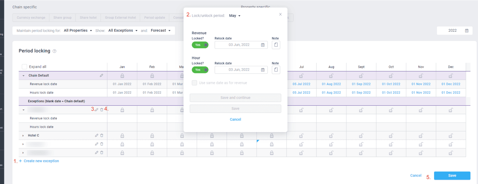Check the Expand all checkbox
478x184 pixels.
(x=24, y=67)
